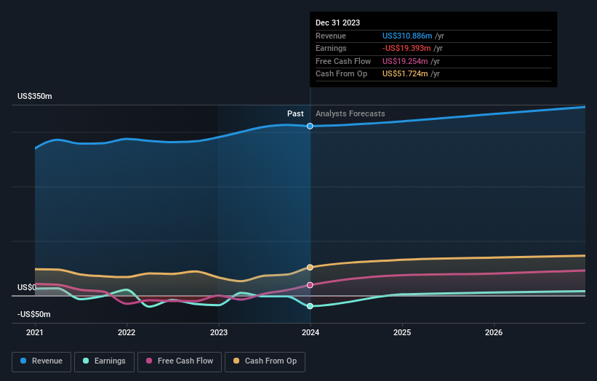
Task: Click the -US$50m y-axis label
Action: (34, 314)
